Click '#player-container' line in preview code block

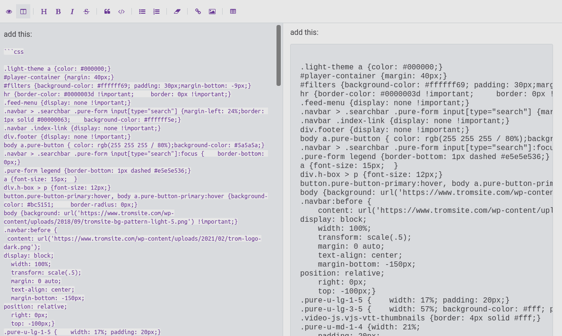click(x=373, y=76)
